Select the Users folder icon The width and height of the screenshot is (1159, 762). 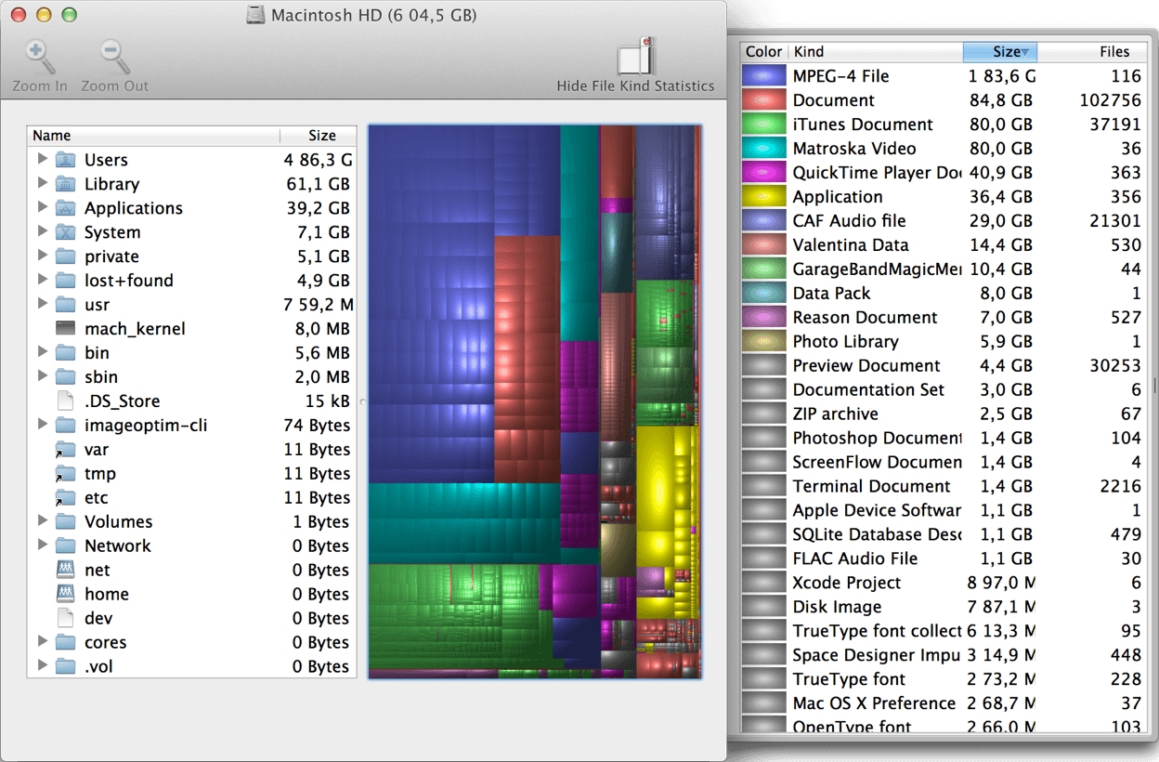(x=65, y=160)
